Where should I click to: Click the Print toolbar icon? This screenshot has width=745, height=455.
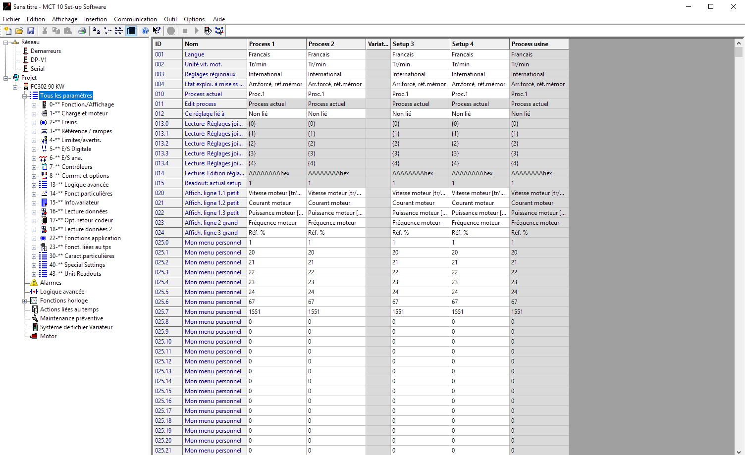82,31
